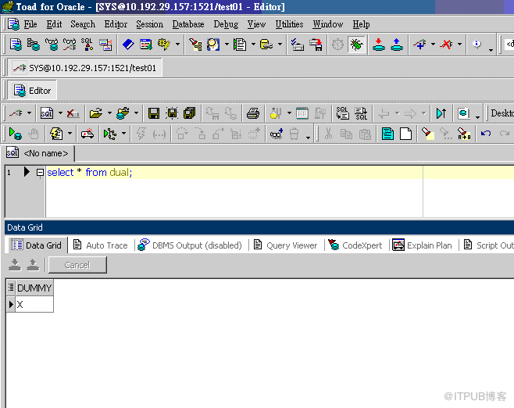The image size is (514, 408).
Task: Open dropdown beside the editor SQL file icon
Action: click(x=60, y=113)
